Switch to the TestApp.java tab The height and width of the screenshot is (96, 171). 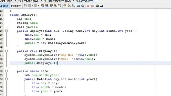tap(30, 1)
